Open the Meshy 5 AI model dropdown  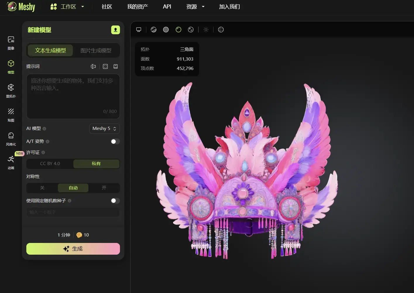pyautogui.click(x=104, y=128)
